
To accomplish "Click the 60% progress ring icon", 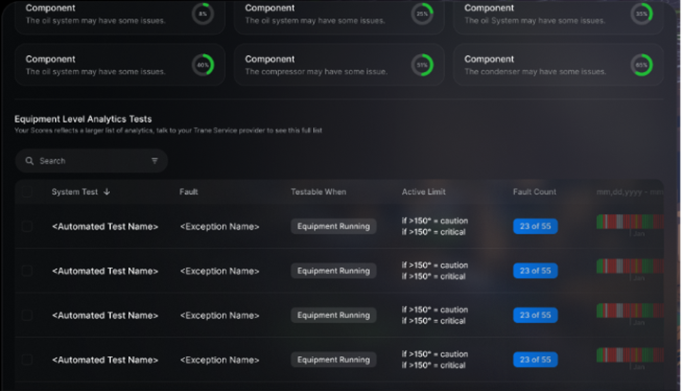I will coord(203,65).
